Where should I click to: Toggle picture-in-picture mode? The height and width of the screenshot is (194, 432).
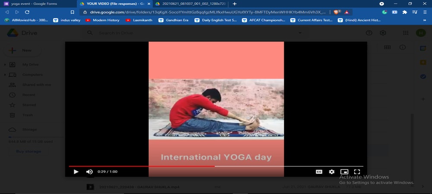point(344,172)
